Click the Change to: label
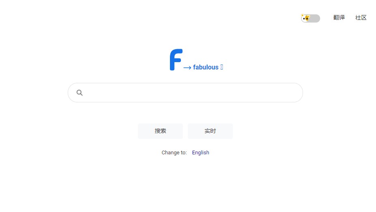This screenshot has width=376, height=212. (x=174, y=153)
